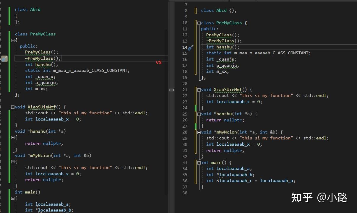Image resolution: width=357 pixels, height=213 pixels.
Task: Collapse the XiaoSUieMmf function at line 21
Action: pyautogui.click(x=199, y=90)
